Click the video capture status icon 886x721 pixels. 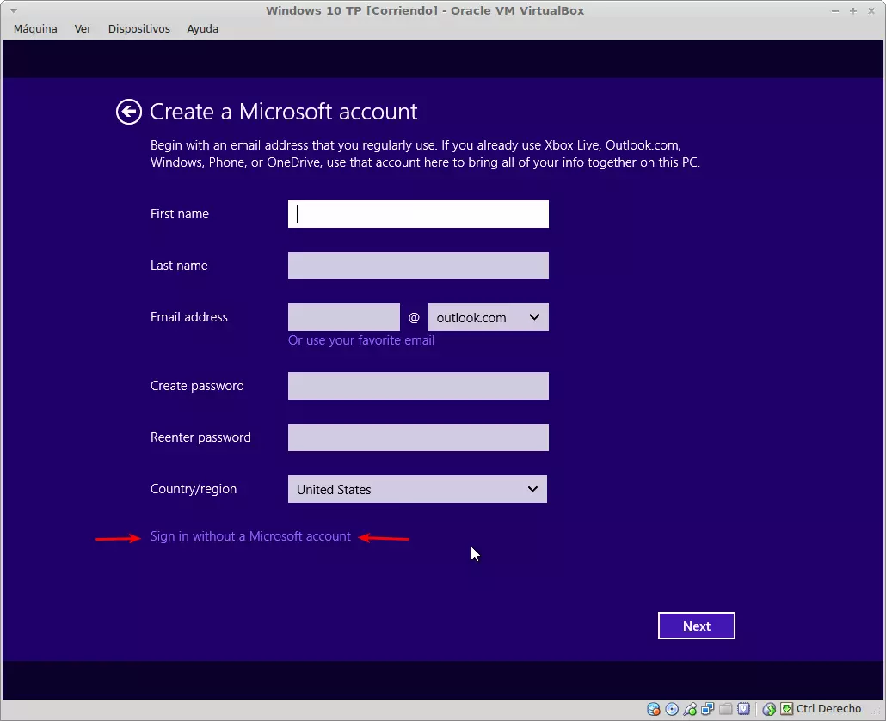click(743, 709)
